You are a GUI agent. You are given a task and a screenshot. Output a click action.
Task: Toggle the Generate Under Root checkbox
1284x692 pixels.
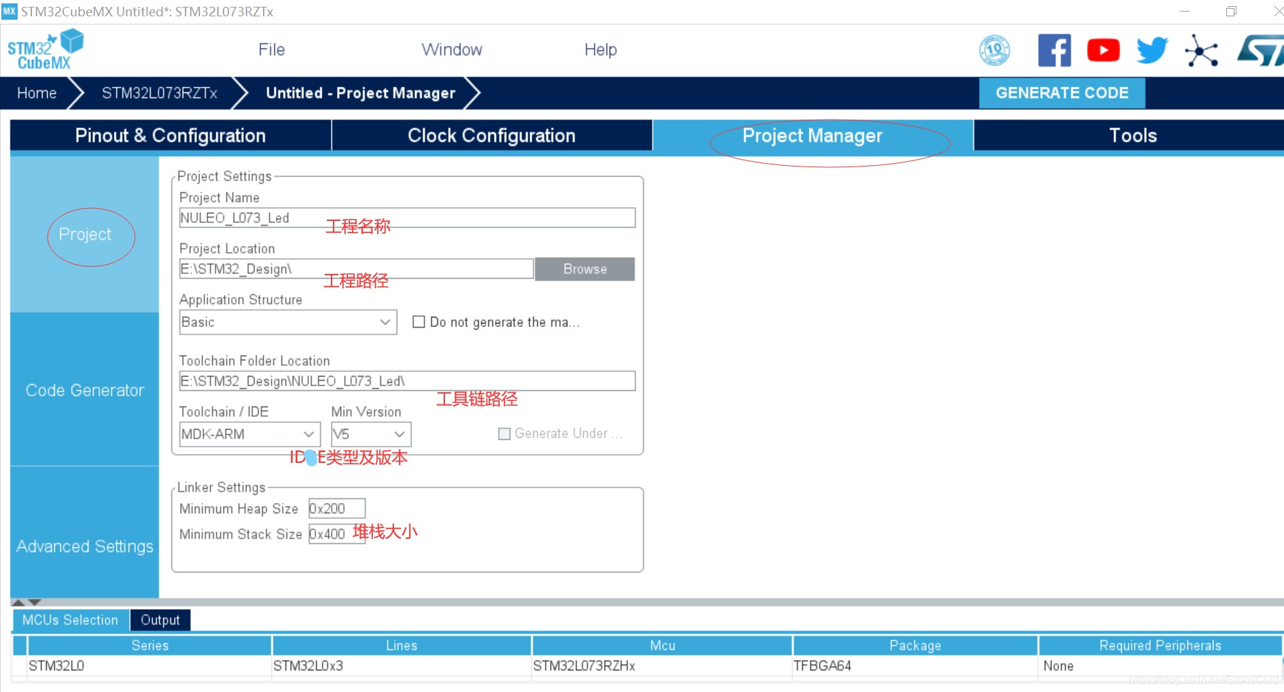point(504,434)
